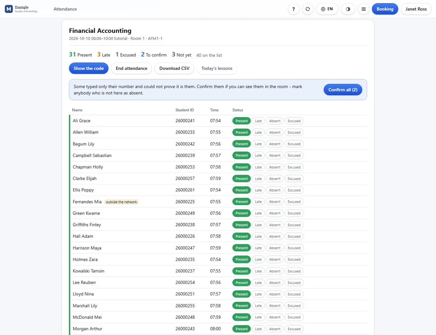This screenshot has width=436, height=335.
Task: Mark Fernandes Mia as Absent
Action: [x=275, y=202]
